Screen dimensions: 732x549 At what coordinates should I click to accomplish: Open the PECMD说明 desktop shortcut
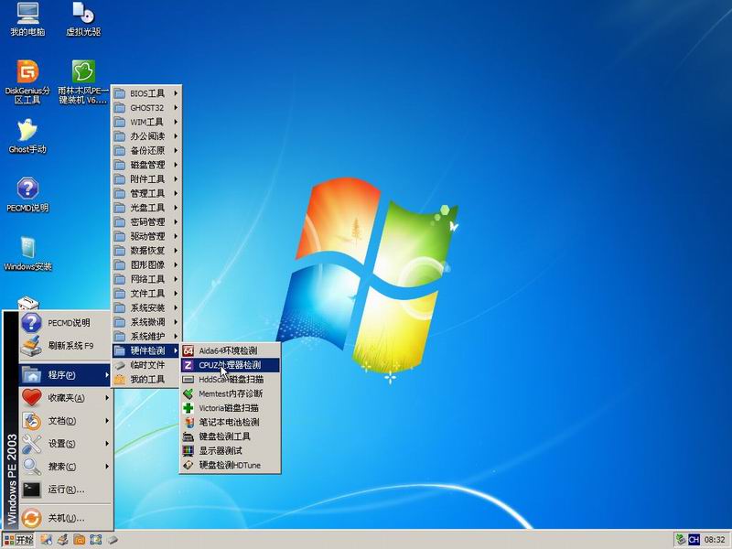point(27,195)
